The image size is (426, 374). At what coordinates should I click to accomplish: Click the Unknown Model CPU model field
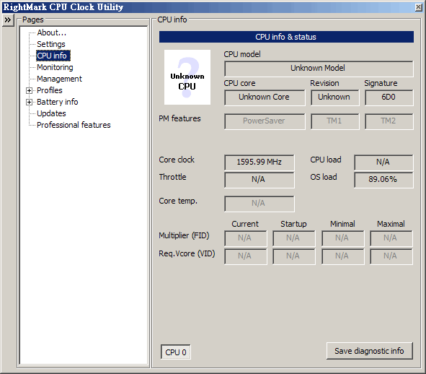point(319,69)
